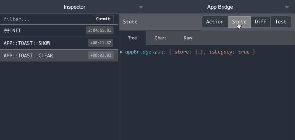295x140 pixels.
Task: Switch to the Diff view
Action: pos(261,22)
